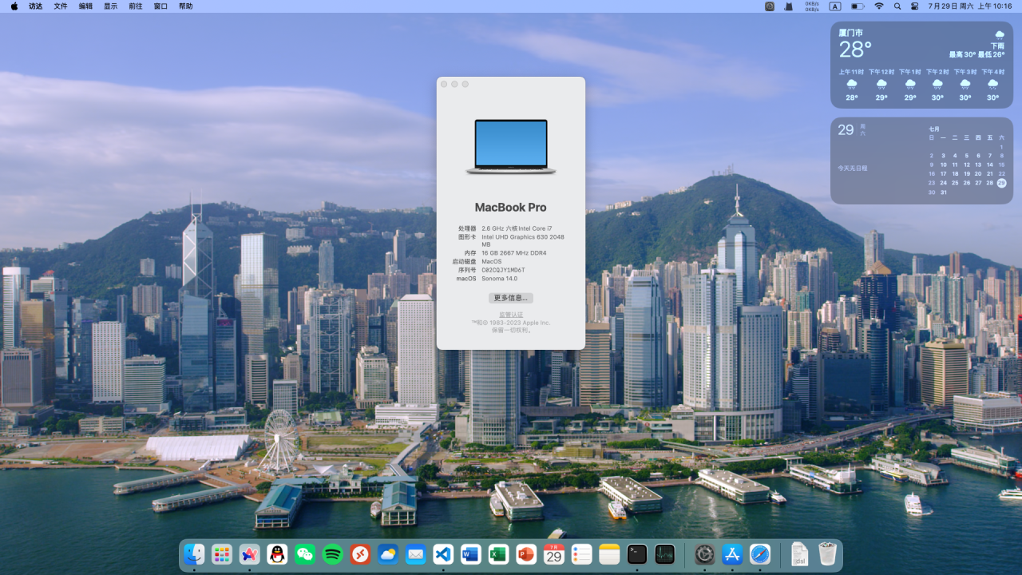Open Spotlight search in menu bar
The height and width of the screenshot is (575, 1022).
(x=897, y=6)
